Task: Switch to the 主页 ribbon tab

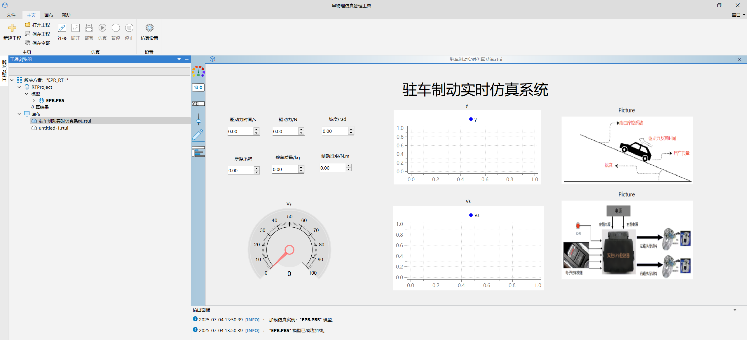Action: click(x=31, y=15)
